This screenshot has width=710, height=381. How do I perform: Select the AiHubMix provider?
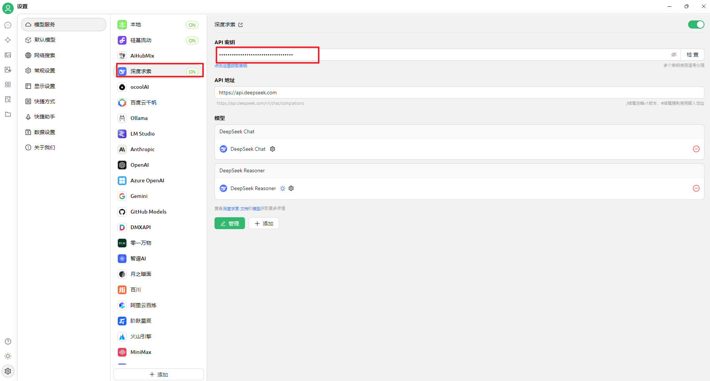158,56
